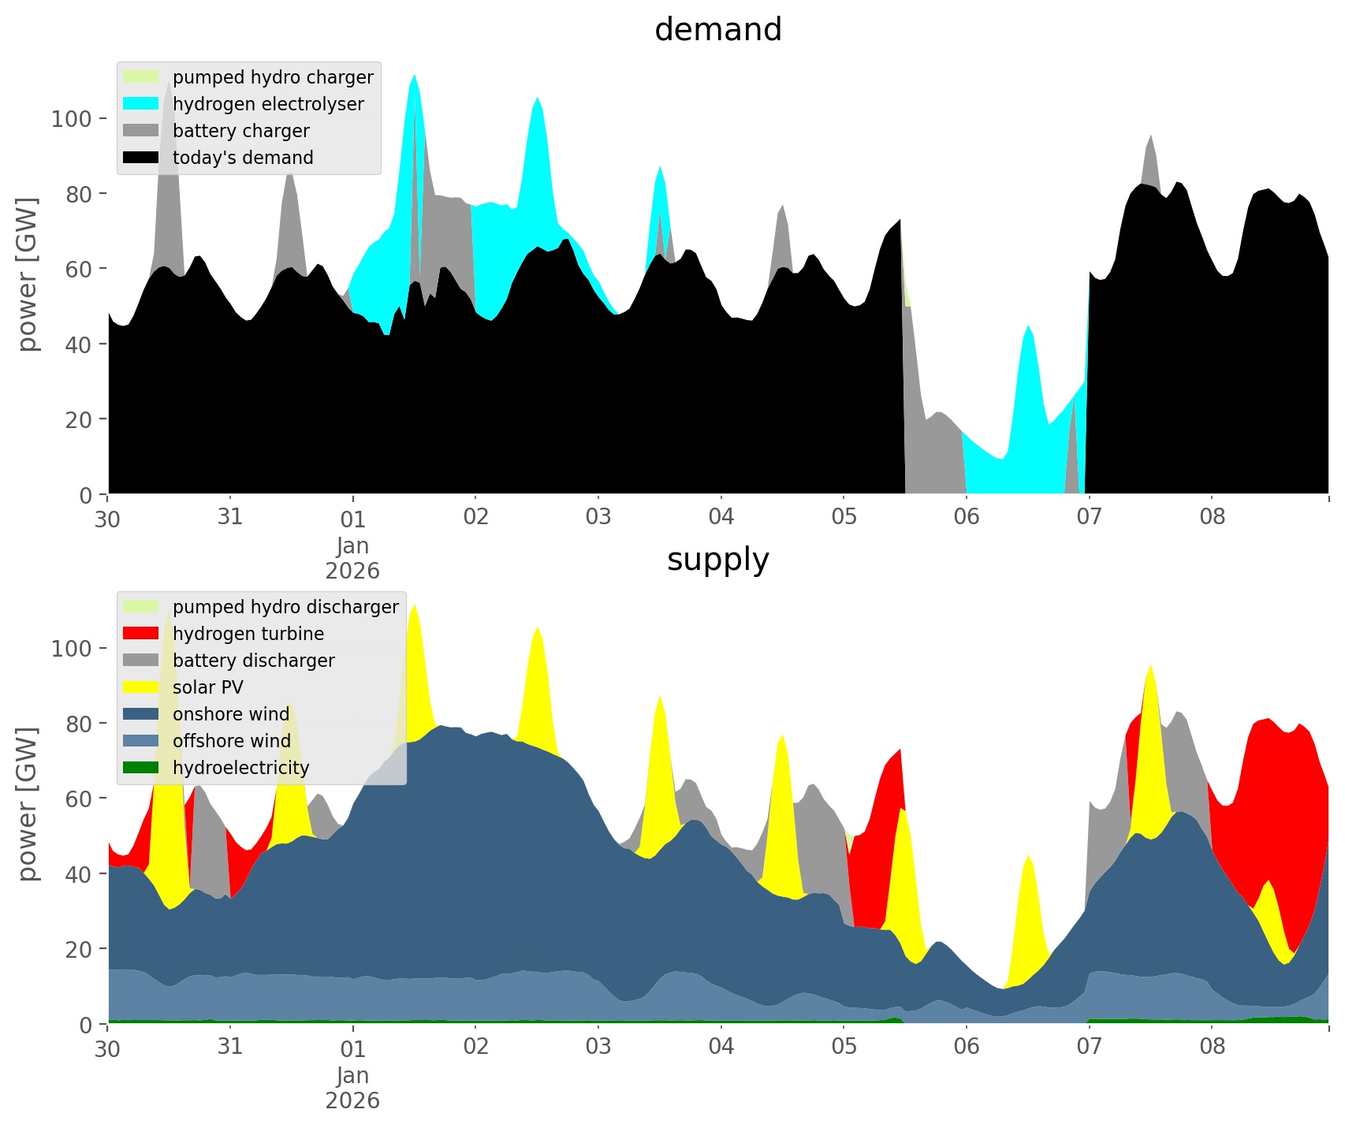
Task: Click the cyan hydrogen electrolyser legend swatch
Action: tap(141, 104)
